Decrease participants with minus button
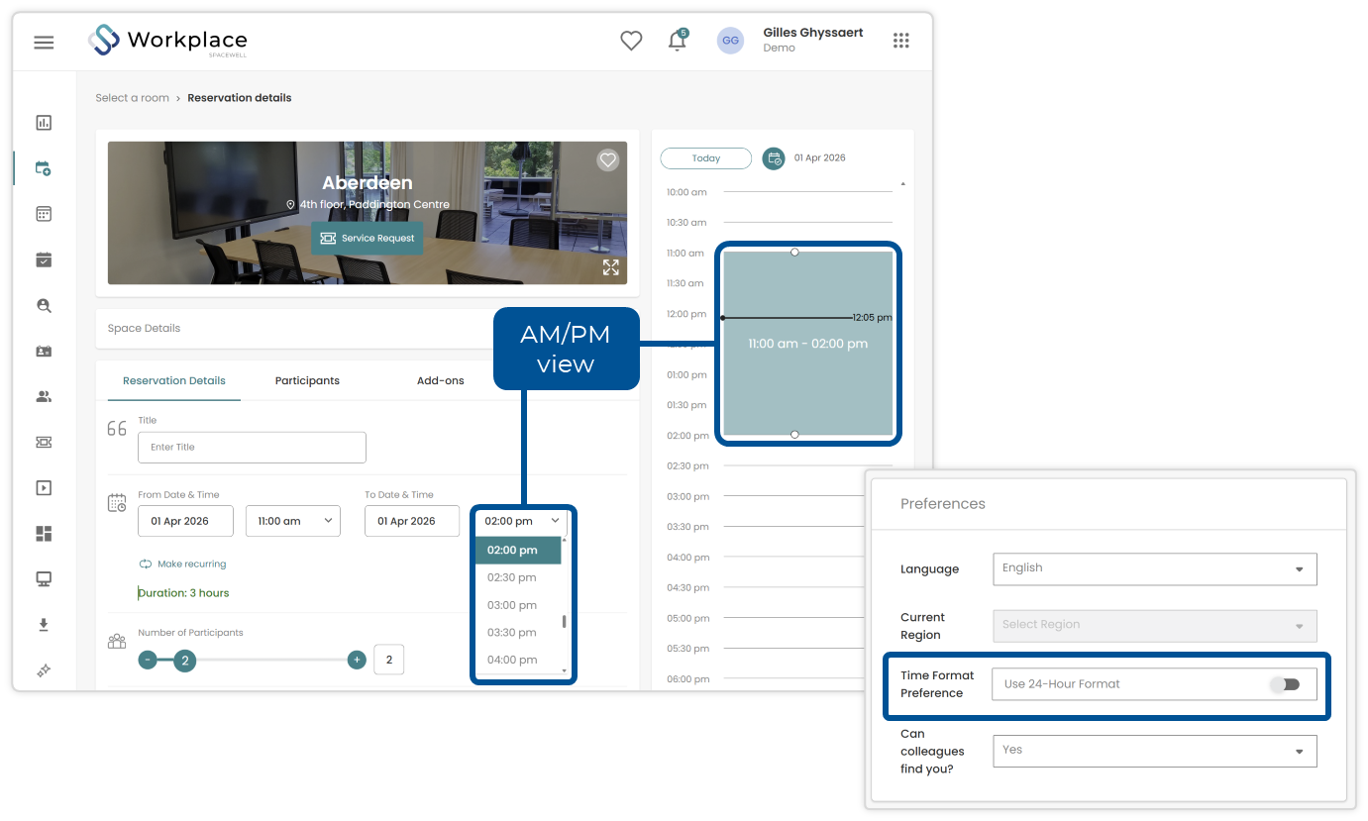This screenshot has height=821, width=1368. click(x=148, y=660)
